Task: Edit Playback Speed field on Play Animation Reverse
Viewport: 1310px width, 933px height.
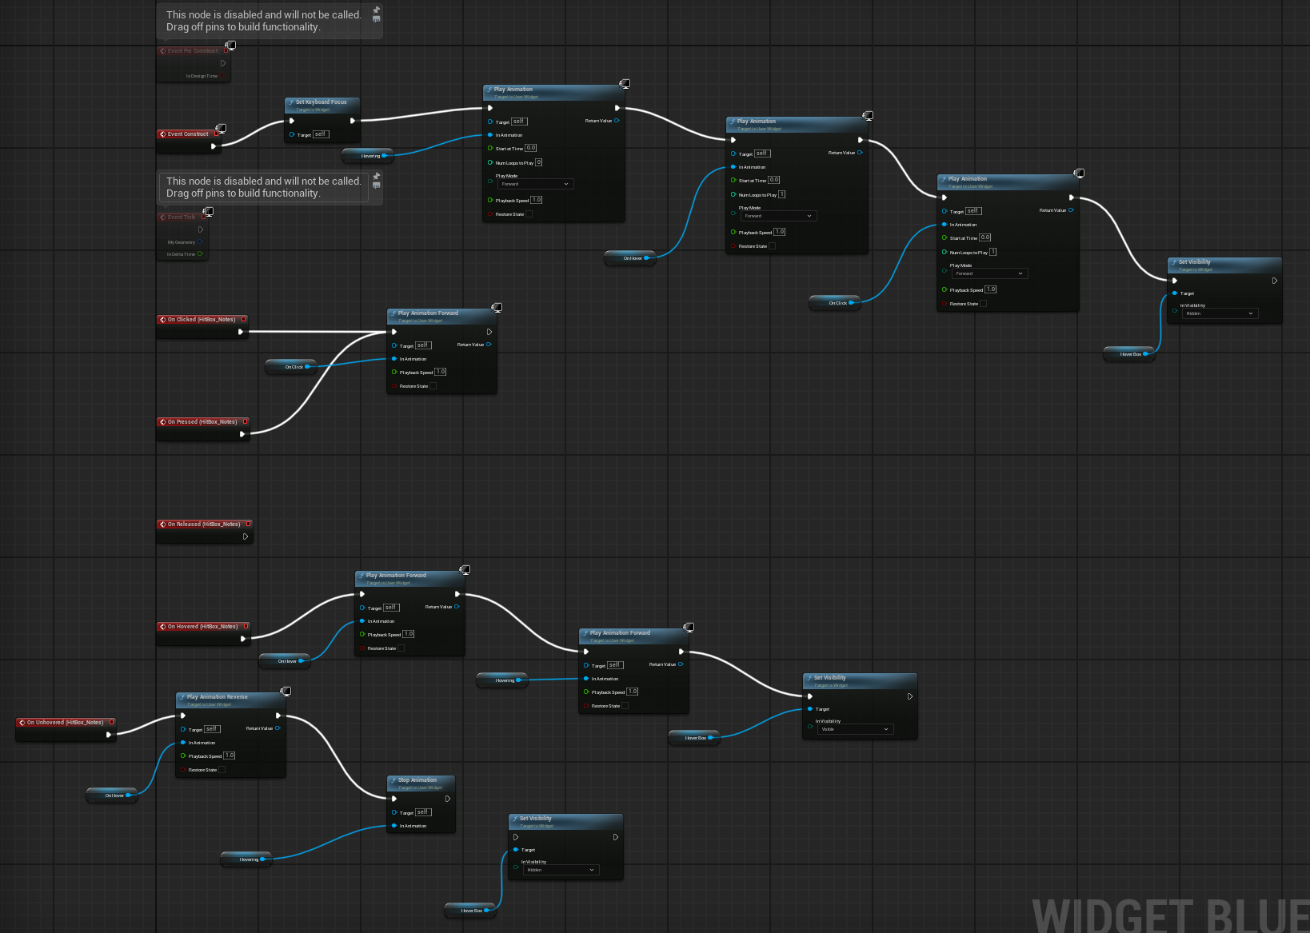Action: tap(230, 756)
